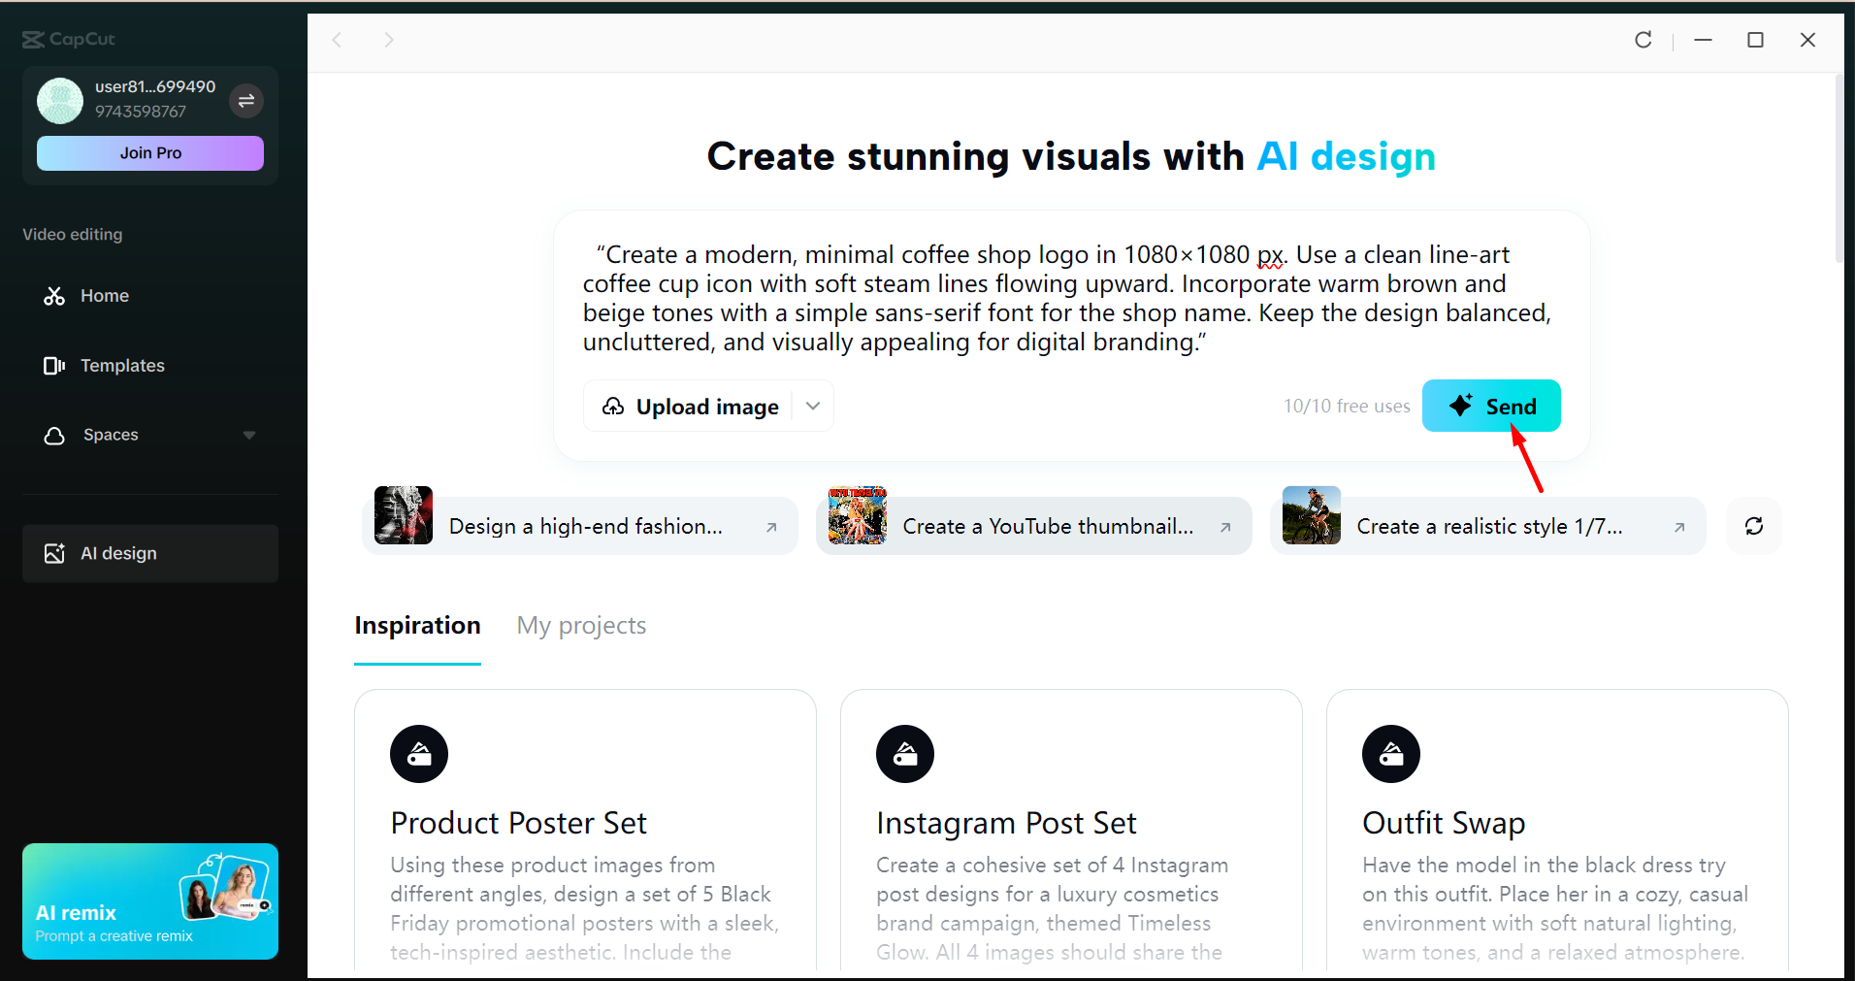1855x981 pixels.
Task: Open the Templates section
Action: tap(150, 366)
